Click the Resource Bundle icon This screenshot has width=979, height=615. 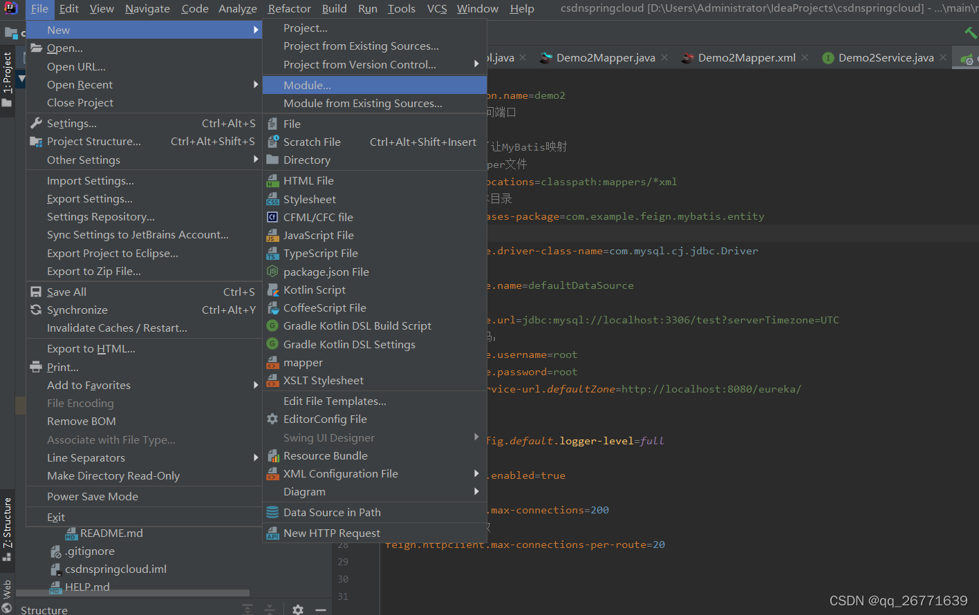pos(272,455)
